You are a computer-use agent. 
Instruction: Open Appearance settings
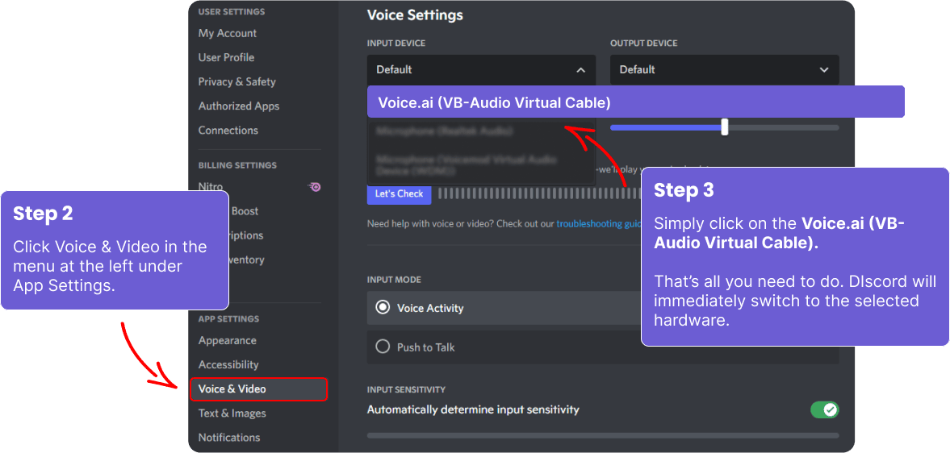228,341
